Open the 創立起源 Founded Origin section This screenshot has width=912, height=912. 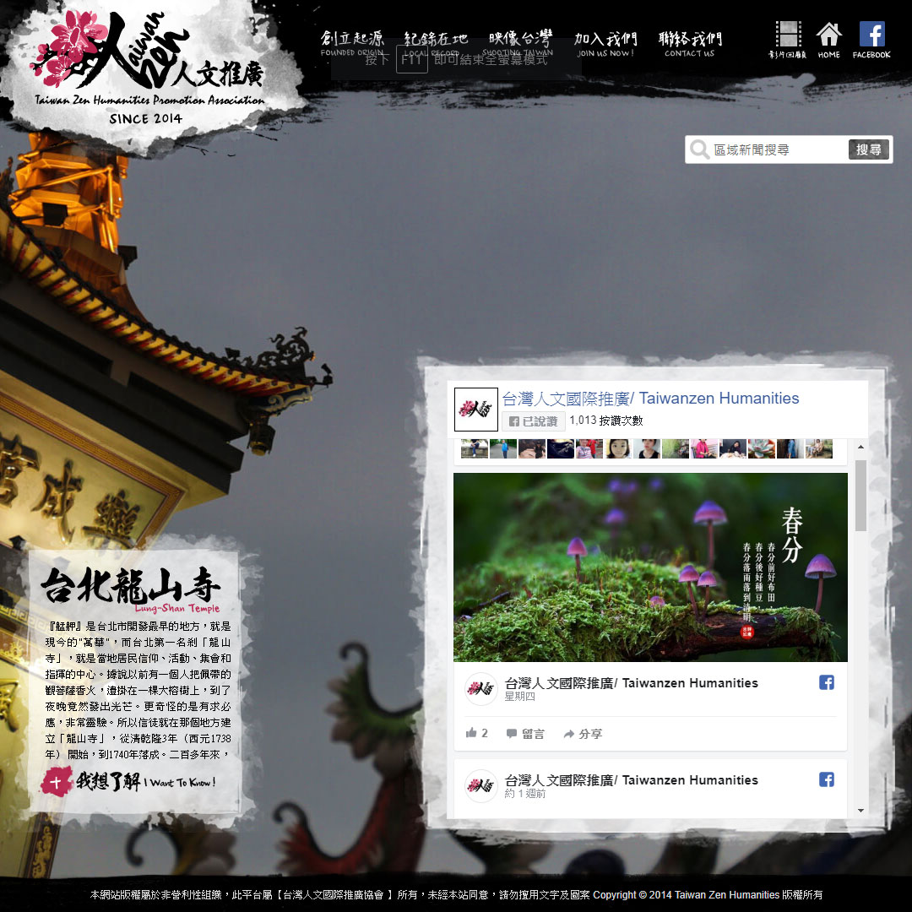point(351,40)
